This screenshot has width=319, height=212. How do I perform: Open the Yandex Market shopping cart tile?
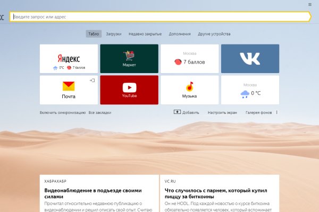click(x=129, y=59)
